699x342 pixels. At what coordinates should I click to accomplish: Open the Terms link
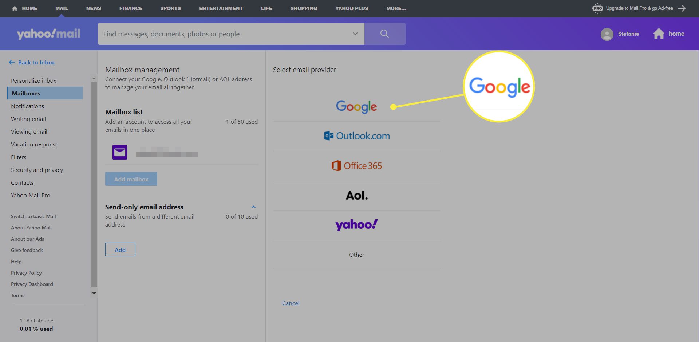[17, 295]
